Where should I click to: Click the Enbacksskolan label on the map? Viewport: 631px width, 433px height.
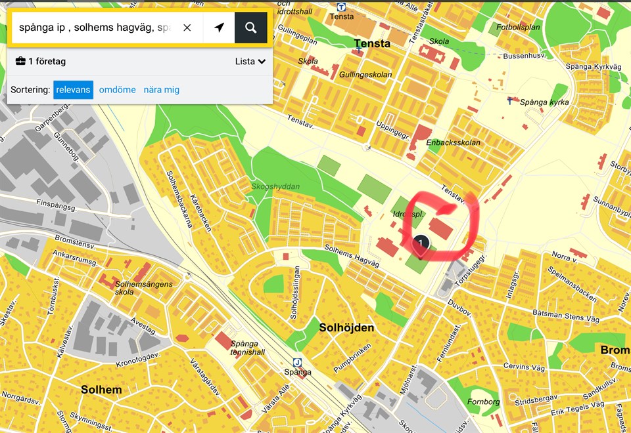tap(454, 142)
